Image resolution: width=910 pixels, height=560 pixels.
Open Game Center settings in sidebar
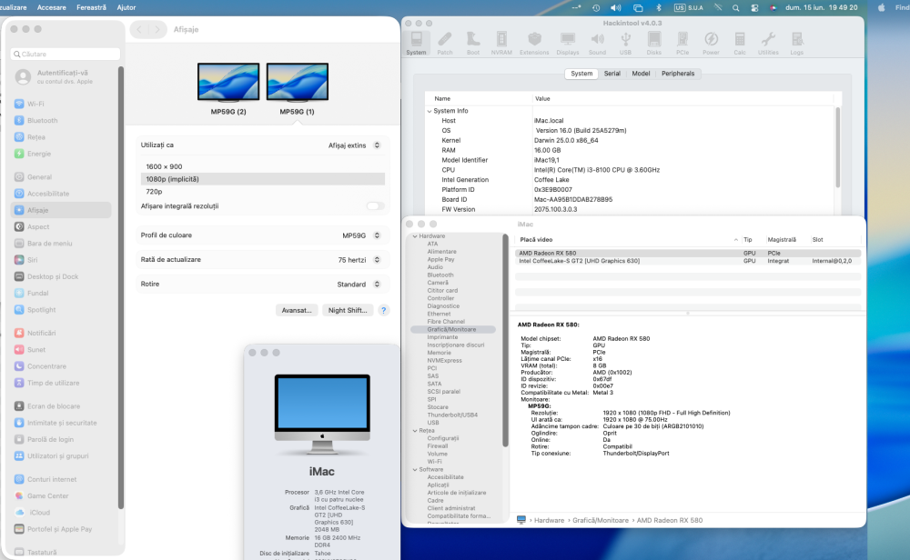click(x=61, y=495)
